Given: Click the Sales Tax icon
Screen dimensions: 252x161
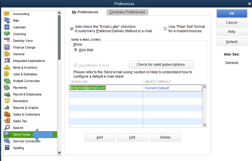Looking at the screenshot, I should (7, 121).
